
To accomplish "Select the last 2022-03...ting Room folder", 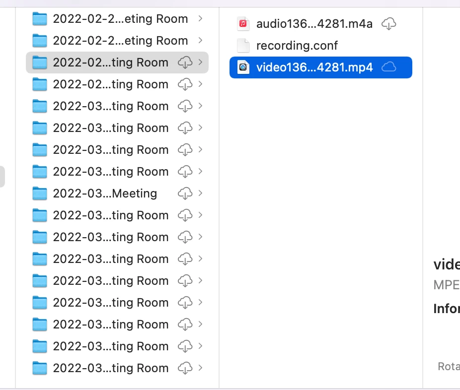I will pyautogui.click(x=117, y=368).
